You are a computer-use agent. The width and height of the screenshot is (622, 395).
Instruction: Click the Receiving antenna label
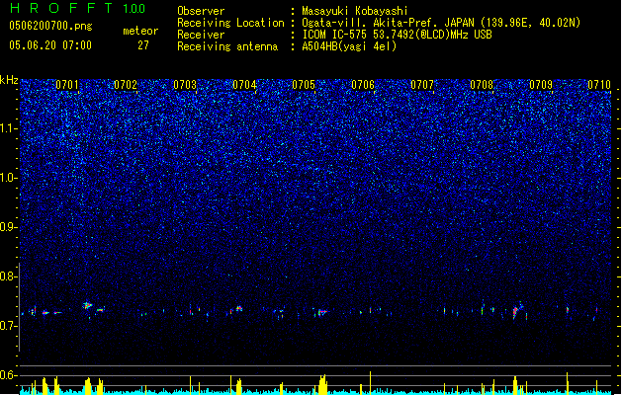click(227, 46)
